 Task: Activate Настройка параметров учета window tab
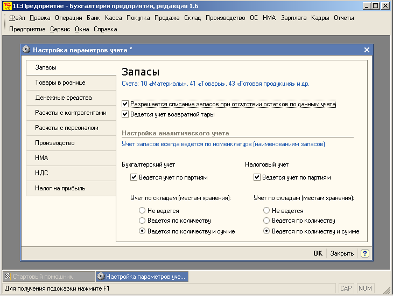142,277
